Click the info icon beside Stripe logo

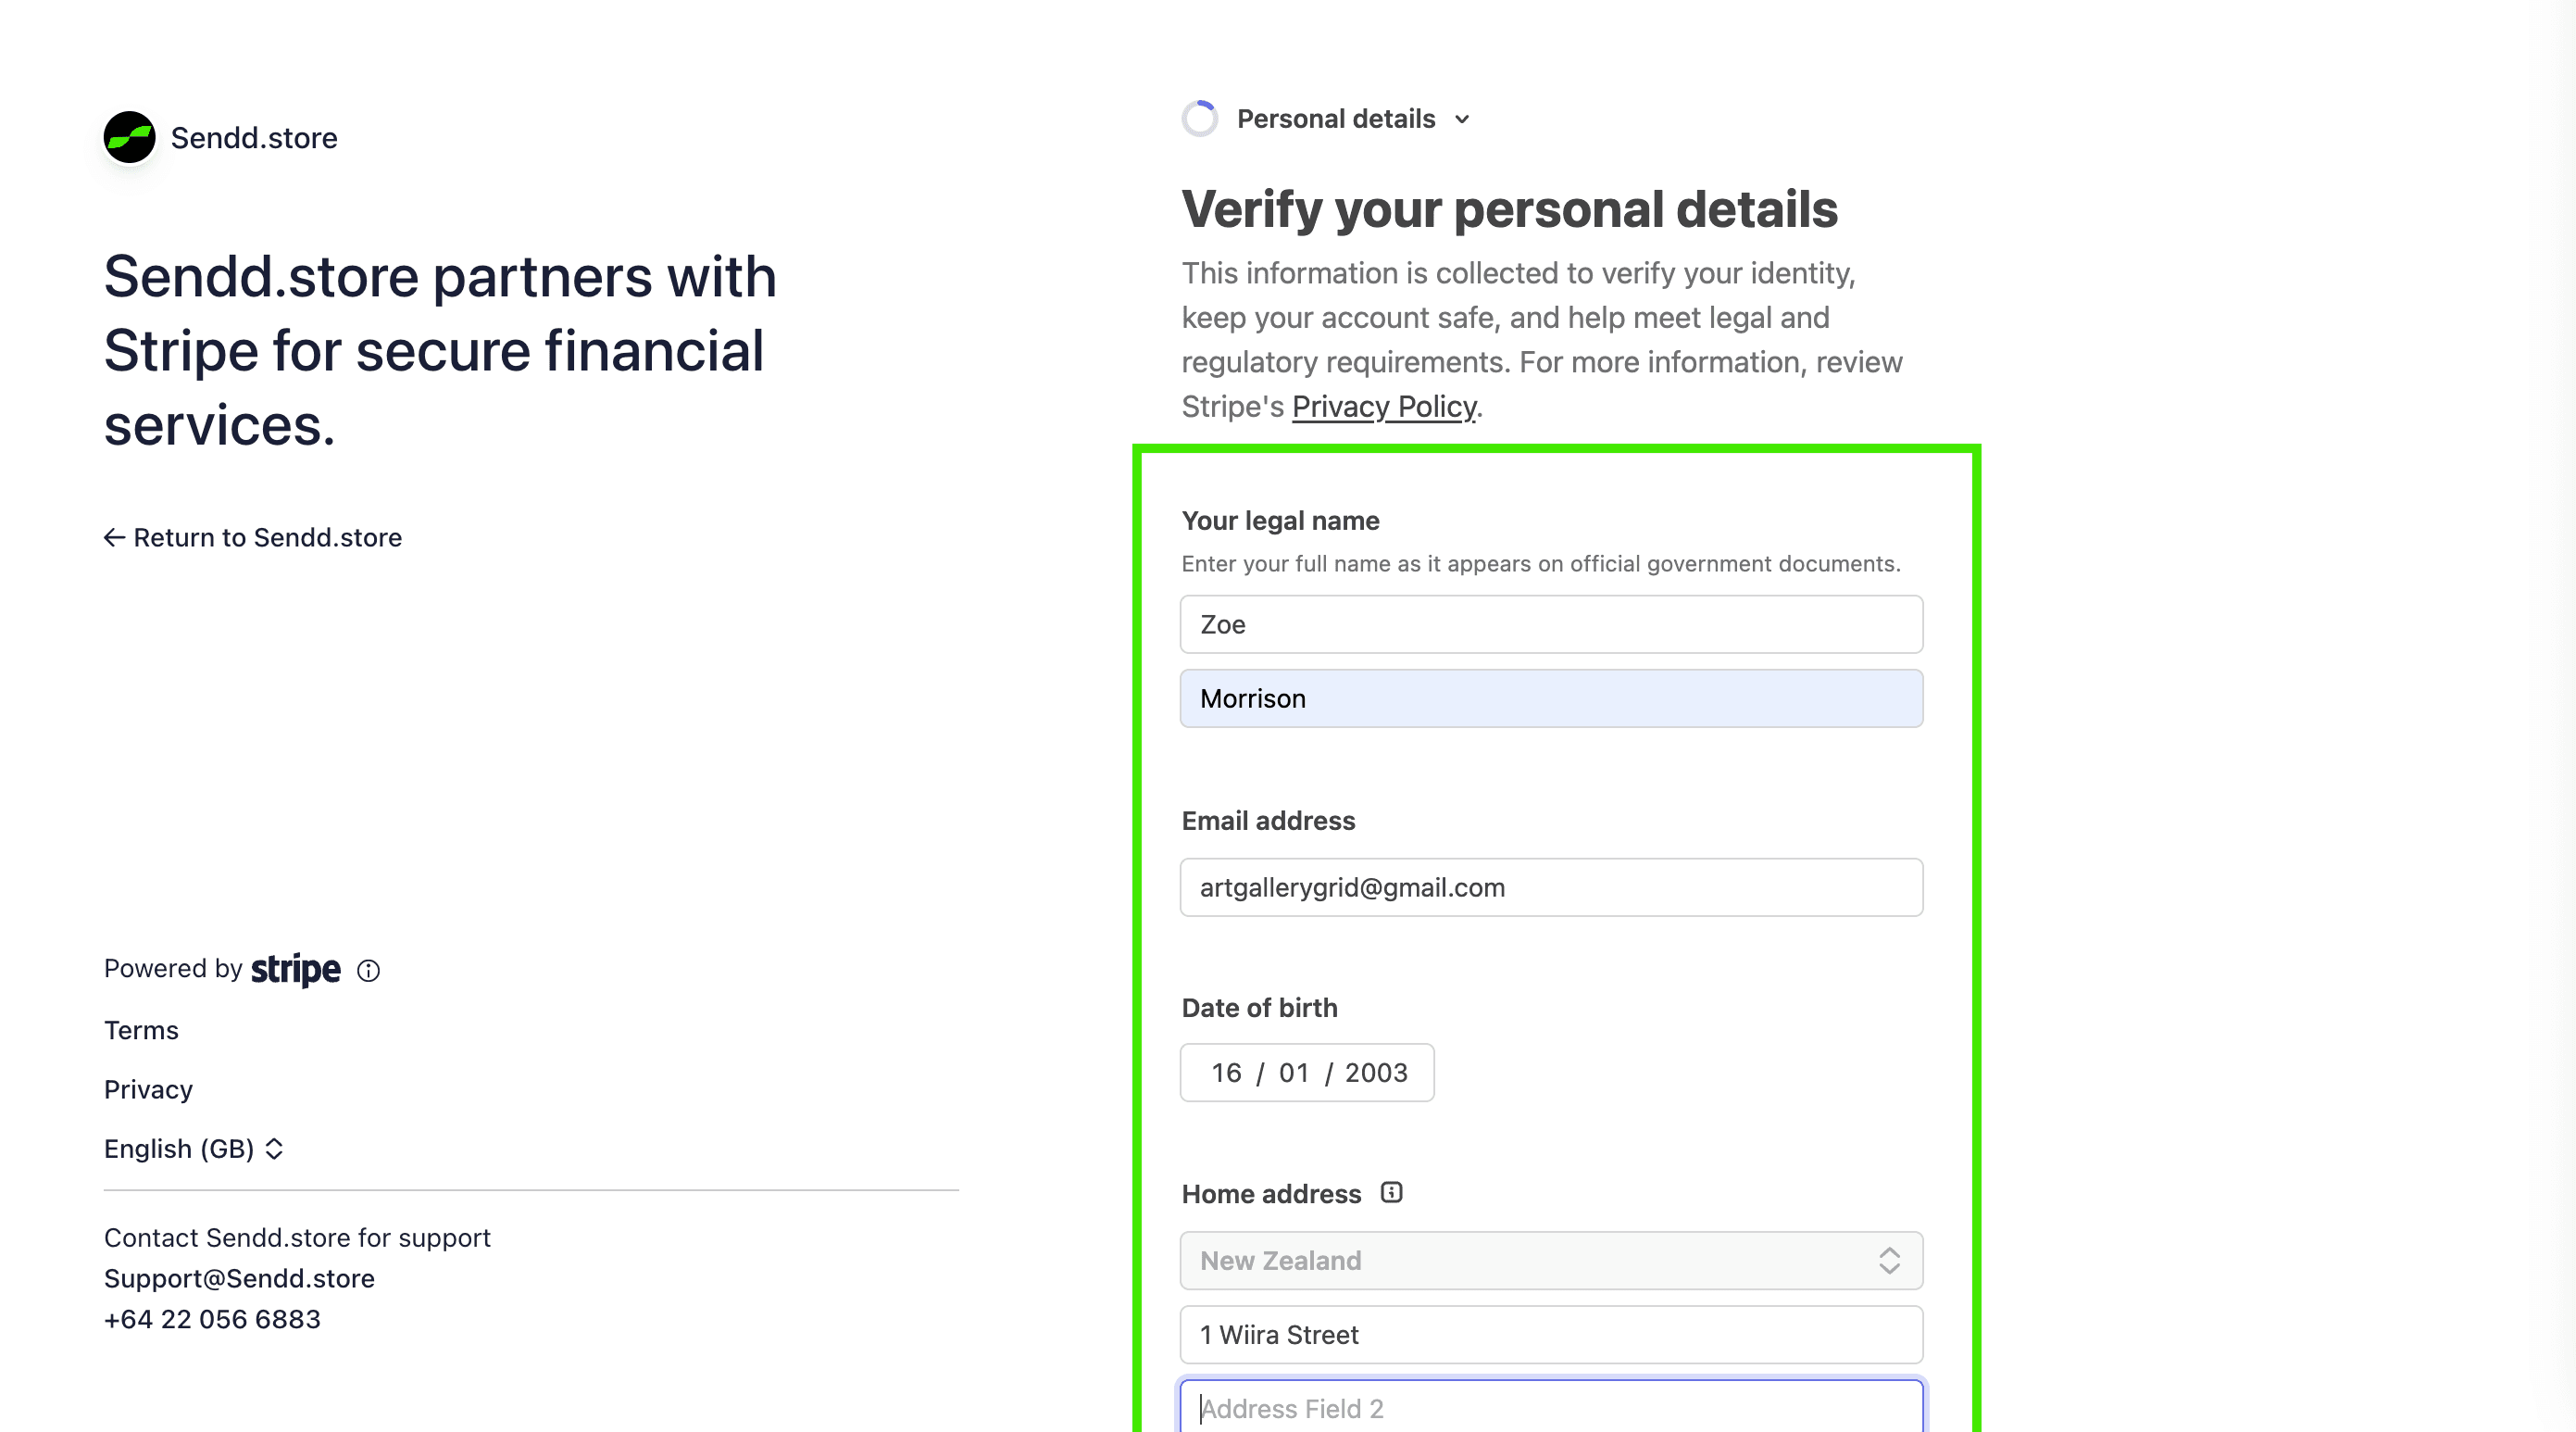point(368,970)
